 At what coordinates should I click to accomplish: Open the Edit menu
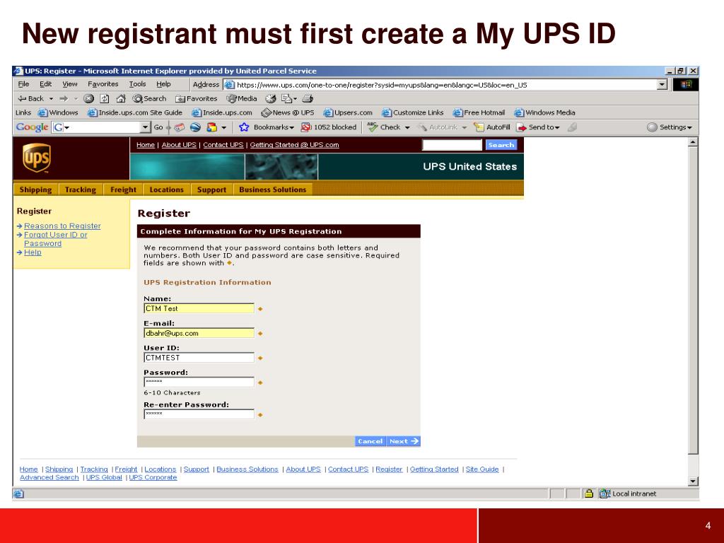[45, 84]
